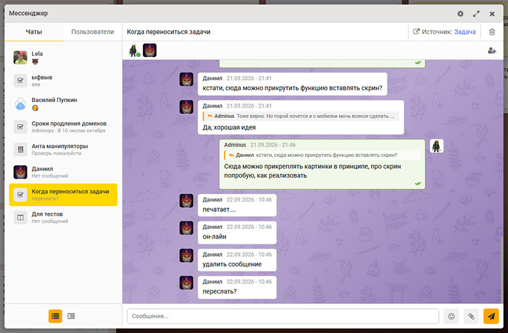Click the quoted Даниил reply in Adminus message
The width and height of the screenshot is (508, 333).
(x=322, y=155)
